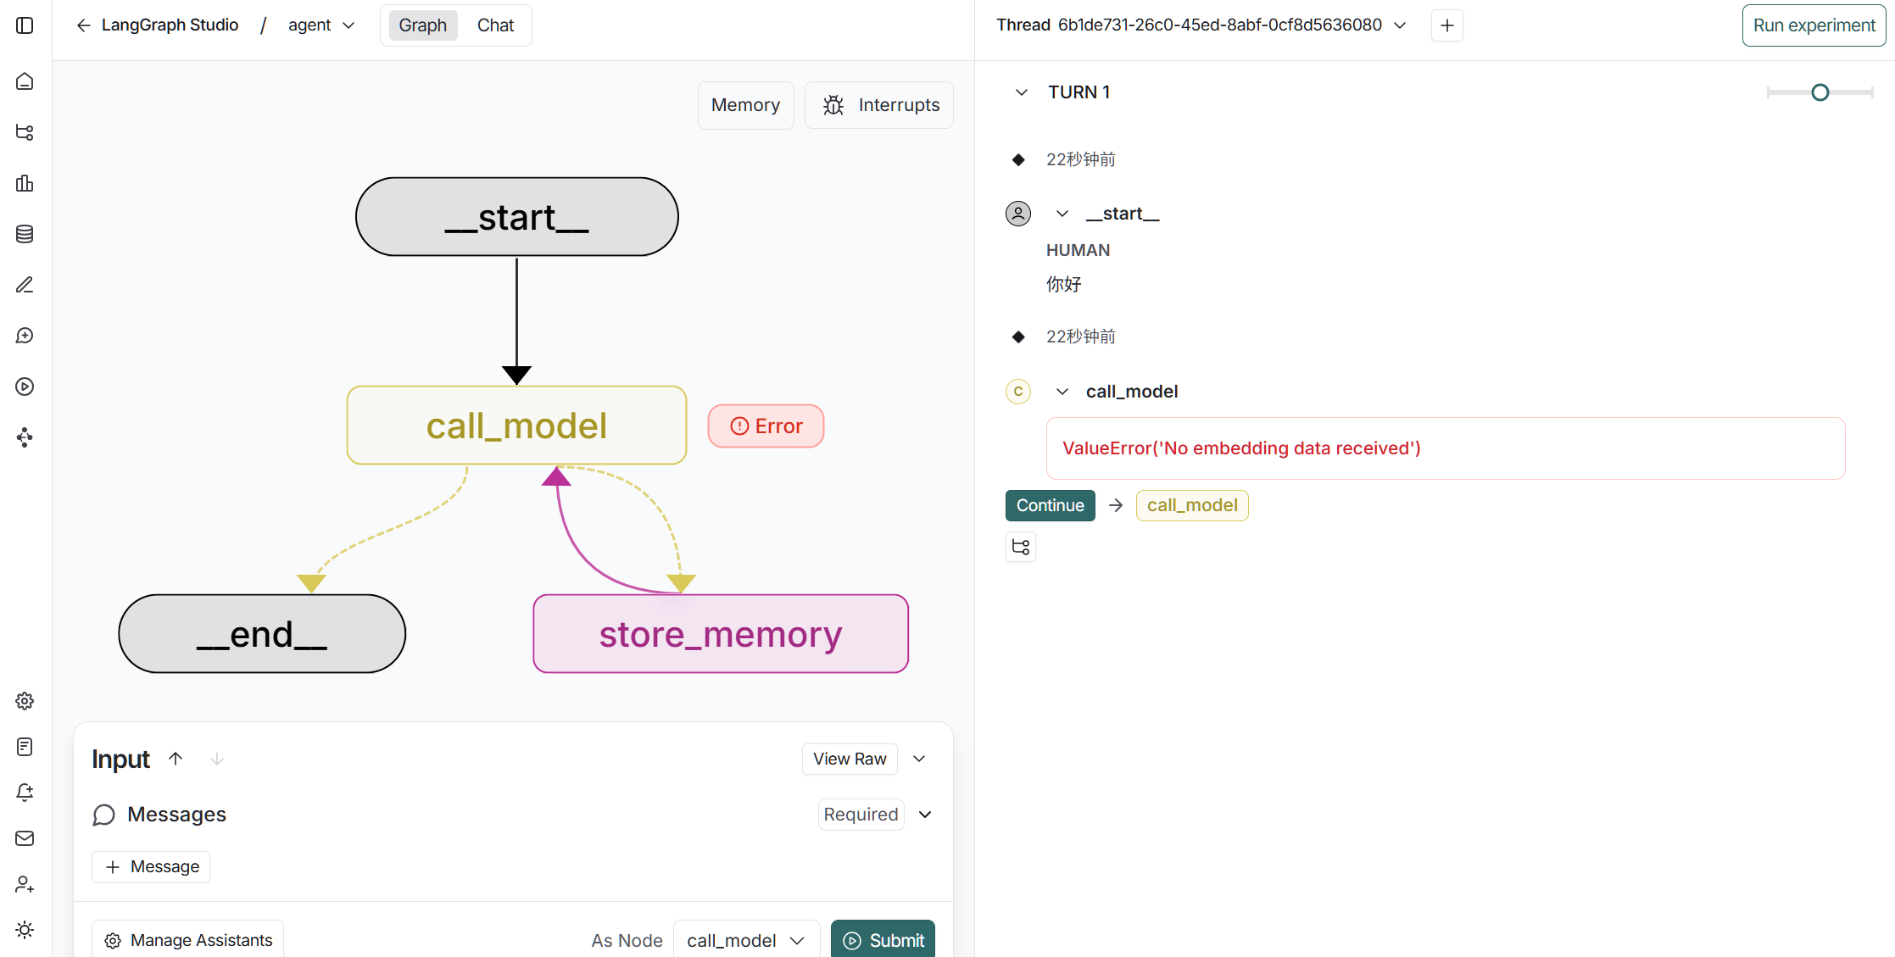Open the agent graph dropdown
Viewport: 1895px width, 957px height.
coord(321,25)
